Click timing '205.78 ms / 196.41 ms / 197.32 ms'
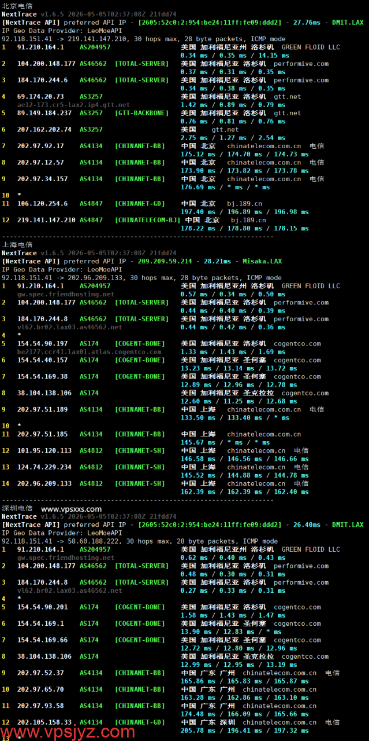 (245, 731)
